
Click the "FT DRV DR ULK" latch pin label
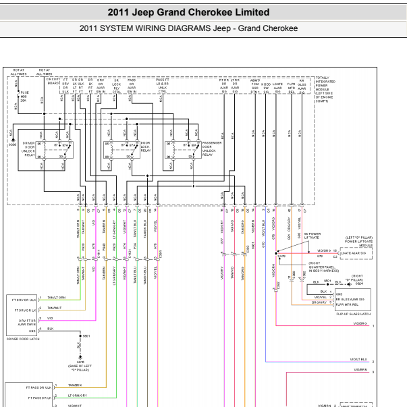pos(24,300)
